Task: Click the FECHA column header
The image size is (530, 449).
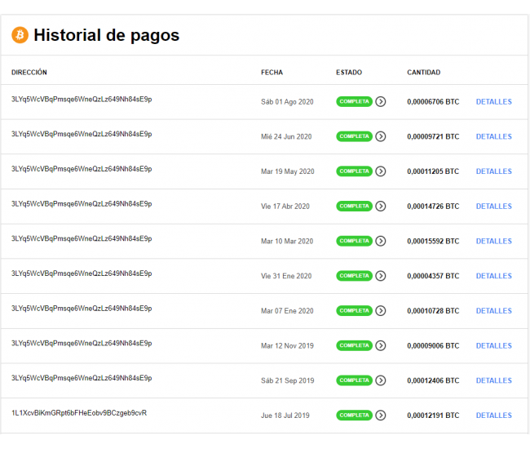Action: coord(272,73)
